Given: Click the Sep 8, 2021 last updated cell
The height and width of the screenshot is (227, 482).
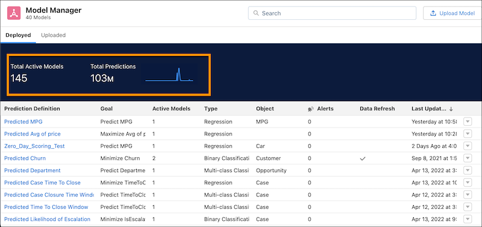Looking at the screenshot, I should (434, 158).
